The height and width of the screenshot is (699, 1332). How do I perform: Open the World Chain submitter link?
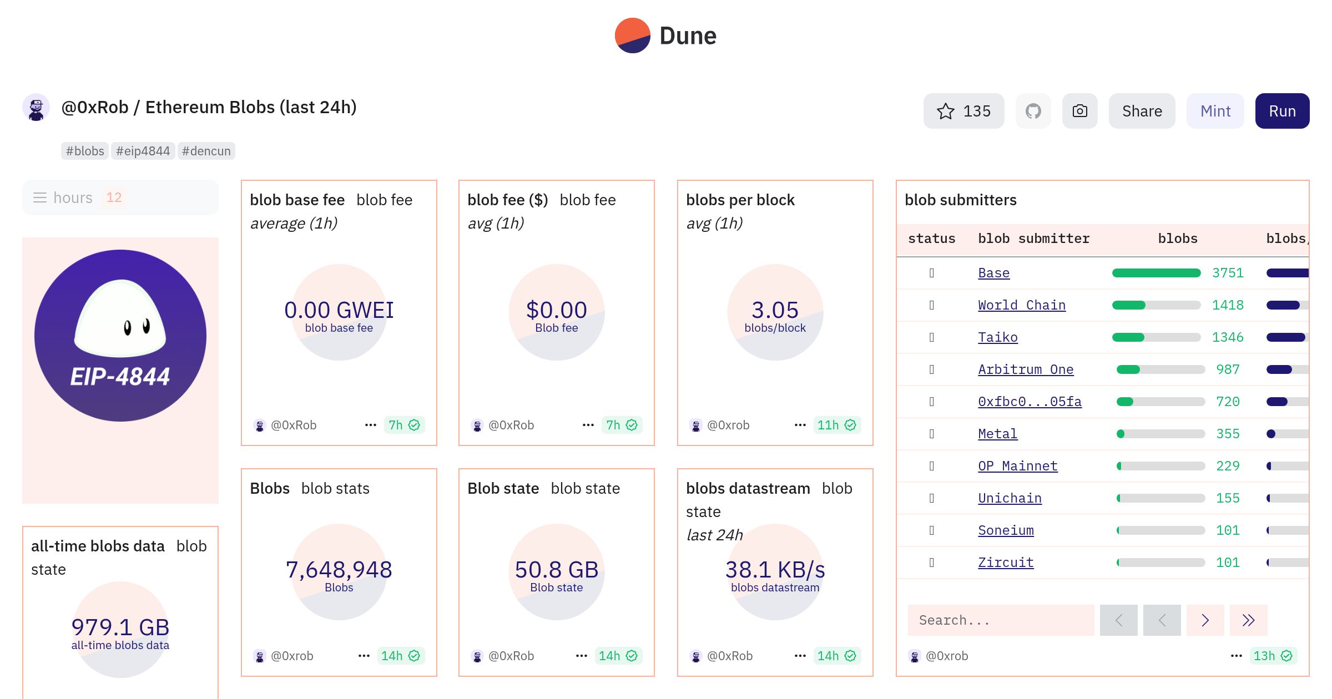point(1022,305)
